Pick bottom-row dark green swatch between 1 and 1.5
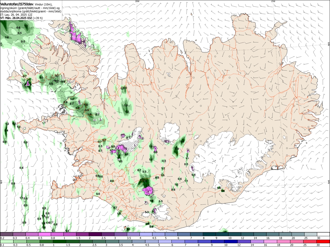 (60, 241)
